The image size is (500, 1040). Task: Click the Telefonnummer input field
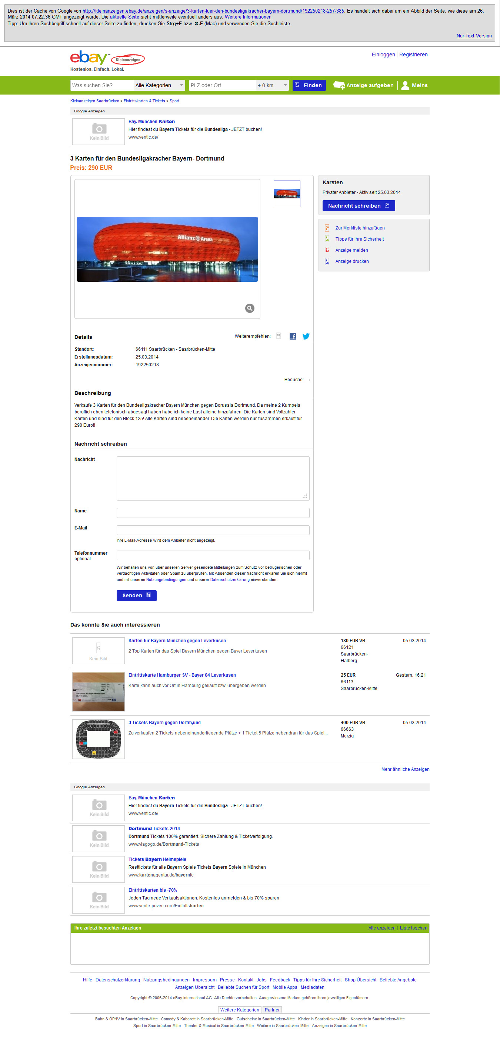pos(213,555)
